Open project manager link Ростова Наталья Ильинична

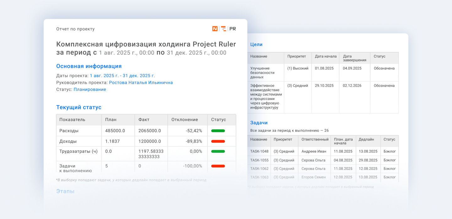click(141, 83)
